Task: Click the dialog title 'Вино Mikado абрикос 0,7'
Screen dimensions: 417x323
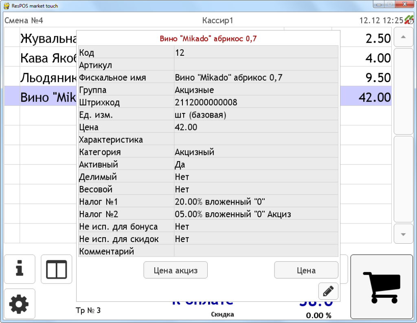Action: pyautogui.click(x=208, y=39)
